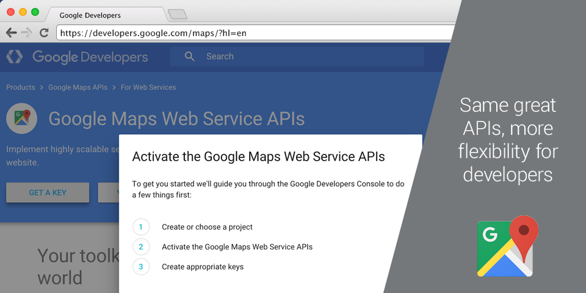Click the round Google Maps product icon
Screen dimensions: 586x293
click(x=22, y=118)
